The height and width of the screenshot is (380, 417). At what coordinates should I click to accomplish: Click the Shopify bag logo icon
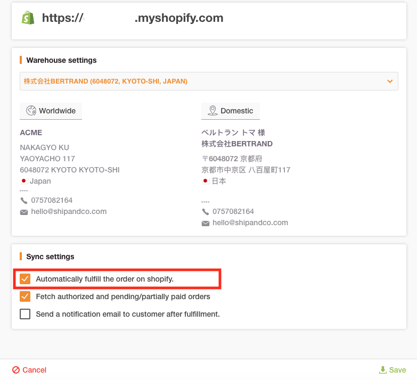28,18
